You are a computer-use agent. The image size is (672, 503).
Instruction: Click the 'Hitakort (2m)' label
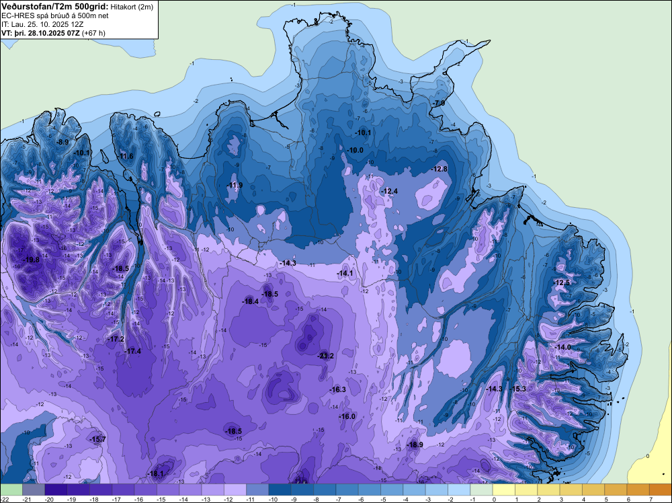132,7
